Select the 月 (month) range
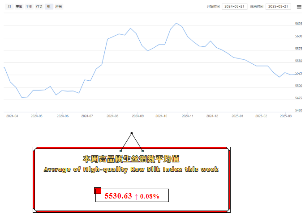Screen dimensions: 305x215 pyautogui.click(x=9, y=7)
